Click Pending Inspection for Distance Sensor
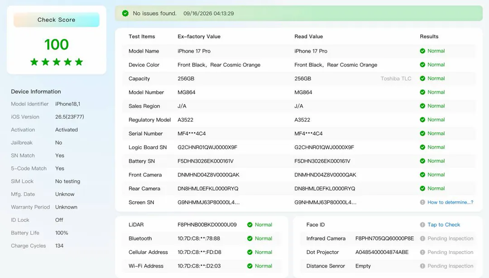The width and height of the screenshot is (489, 278). coord(451,266)
